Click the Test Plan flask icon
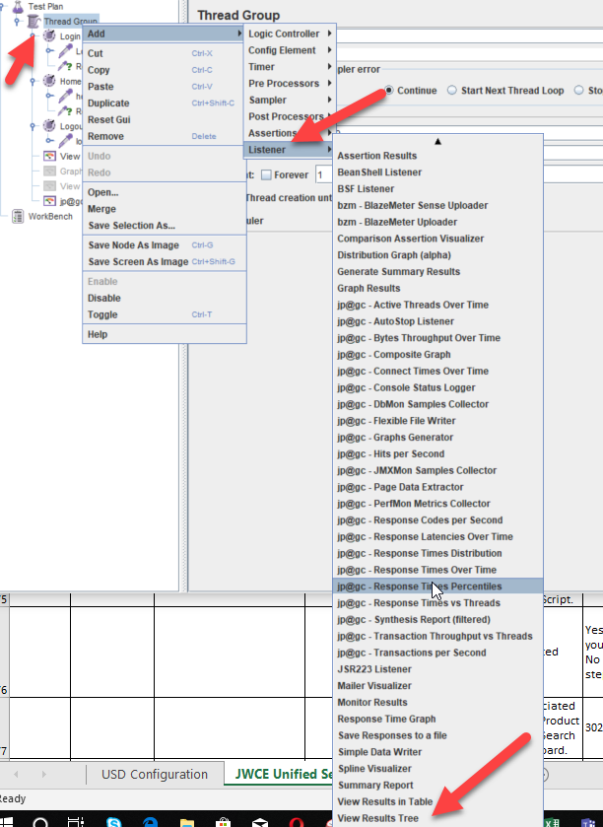Viewport: 603px width, 827px height. [18, 6]
